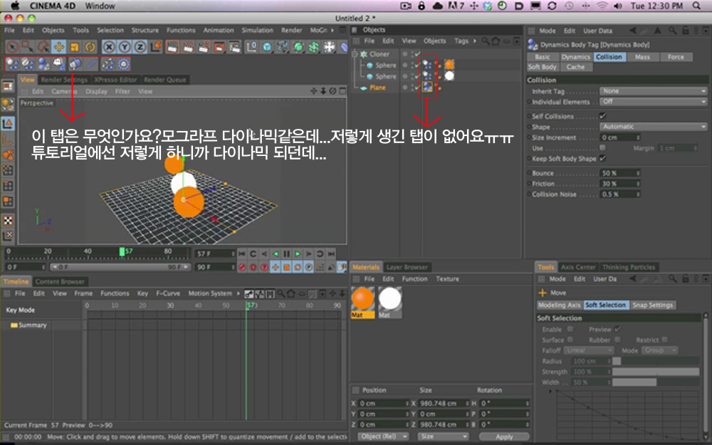Click the dynamics spring icon
Image resolution: width=712 pixels, height=445 pixels.
click(91, 64)
